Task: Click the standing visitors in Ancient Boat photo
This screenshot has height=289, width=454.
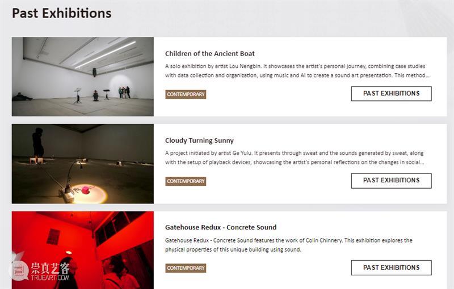Action: click(x=124, y=92)
